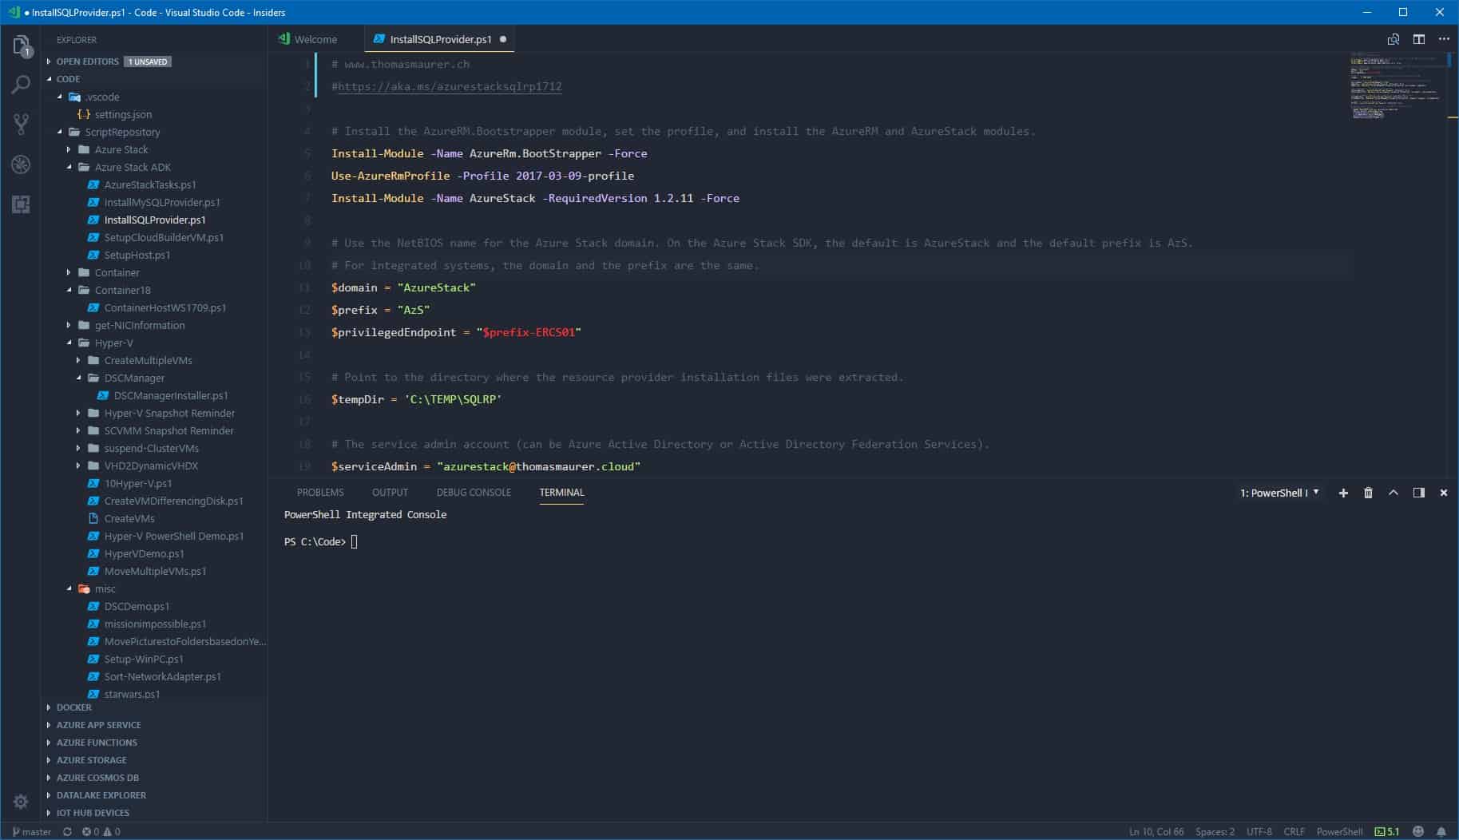Collapse the CODE root folder section

pyautogui.click(x=68, y=79)
